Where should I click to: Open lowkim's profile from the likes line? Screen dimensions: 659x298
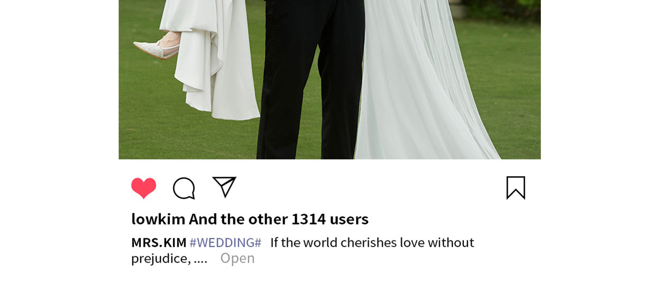click(158, 218)
